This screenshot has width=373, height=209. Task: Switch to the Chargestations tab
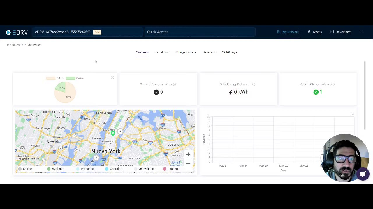click(x=186, y=52)
